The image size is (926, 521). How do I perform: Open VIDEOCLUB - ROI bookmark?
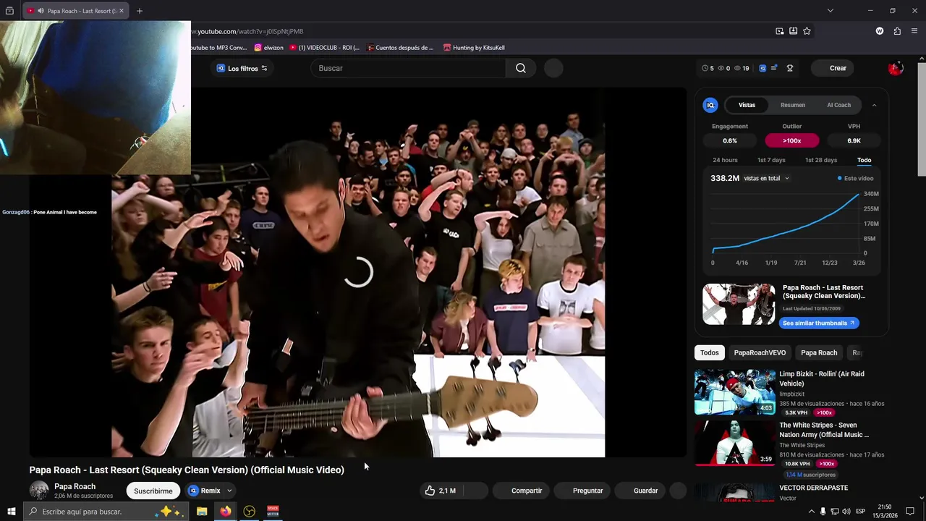324,48
